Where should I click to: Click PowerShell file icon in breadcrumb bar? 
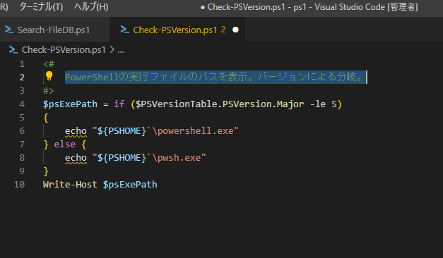[13, 50]
